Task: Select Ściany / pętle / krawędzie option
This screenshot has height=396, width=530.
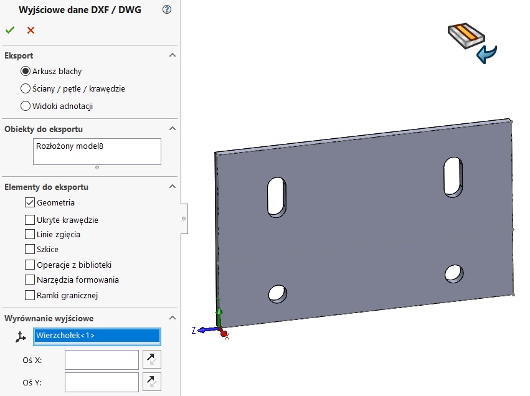Action: pyautogui.click(x=26, y=88)
